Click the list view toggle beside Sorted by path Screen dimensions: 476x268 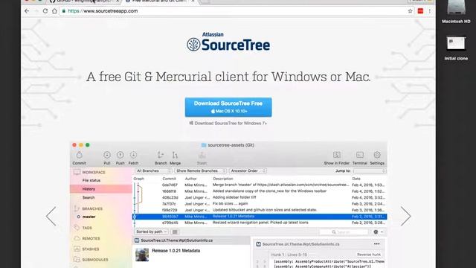tap(175, 232)
